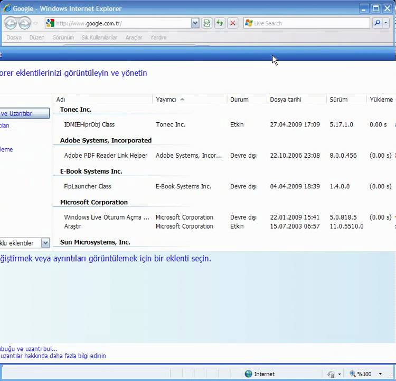Click the red Stop loading icon
This screenshot has height=381, width=396.
233,23
